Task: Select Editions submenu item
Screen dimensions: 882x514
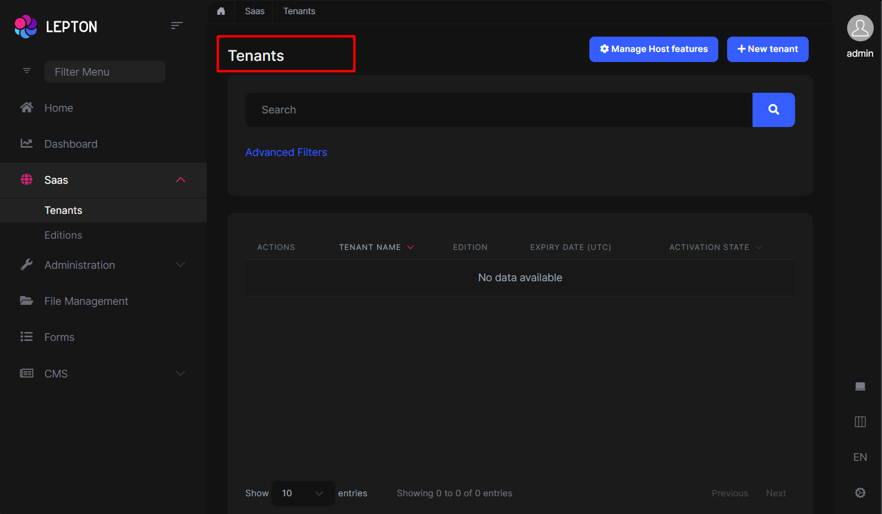Action: point(63,235)
